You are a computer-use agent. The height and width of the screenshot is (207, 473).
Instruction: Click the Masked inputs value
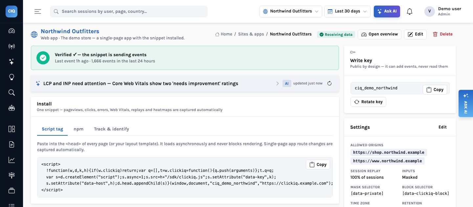(410, 177)
